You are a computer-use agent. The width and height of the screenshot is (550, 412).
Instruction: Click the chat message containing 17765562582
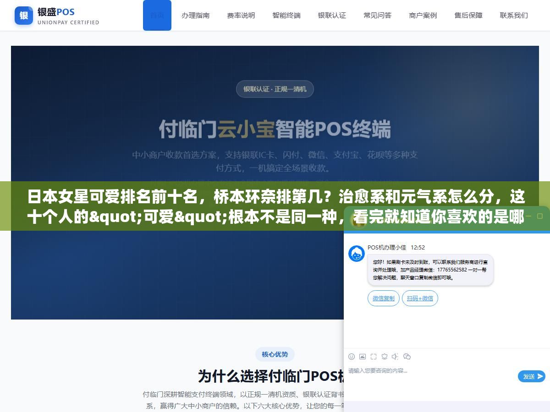click(x=430, y=270)
